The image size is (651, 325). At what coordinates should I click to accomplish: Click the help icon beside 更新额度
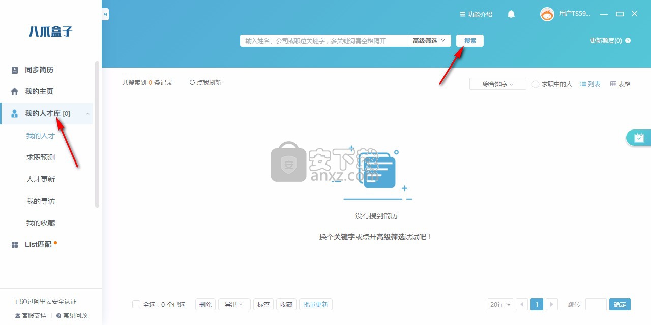628,41
